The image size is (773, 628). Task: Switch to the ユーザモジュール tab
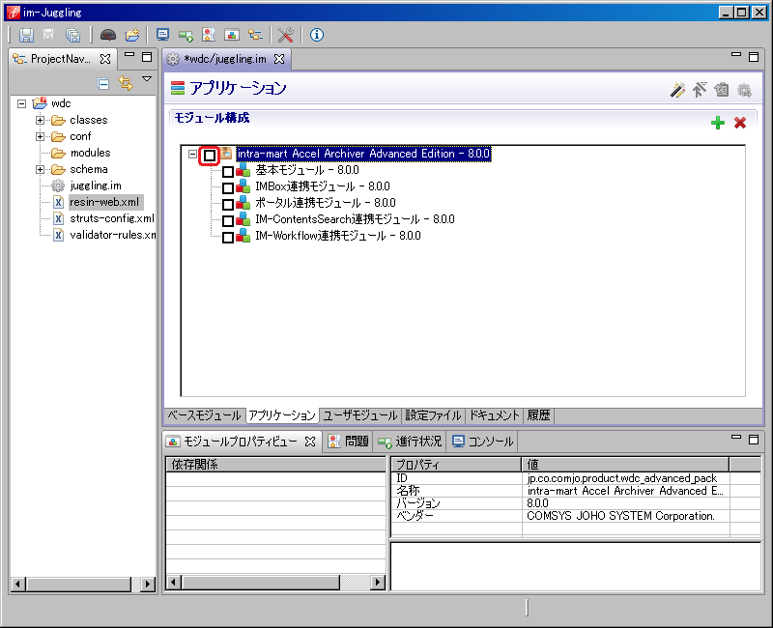point(359,415)
